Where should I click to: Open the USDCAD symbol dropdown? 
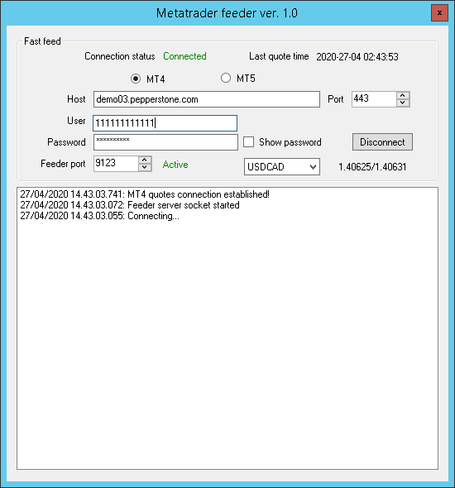click(x=282, y=167)
